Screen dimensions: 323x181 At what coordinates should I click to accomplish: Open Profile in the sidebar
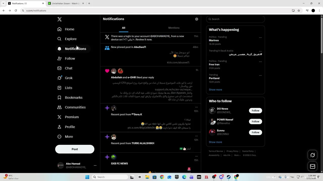tap(66, 127)
